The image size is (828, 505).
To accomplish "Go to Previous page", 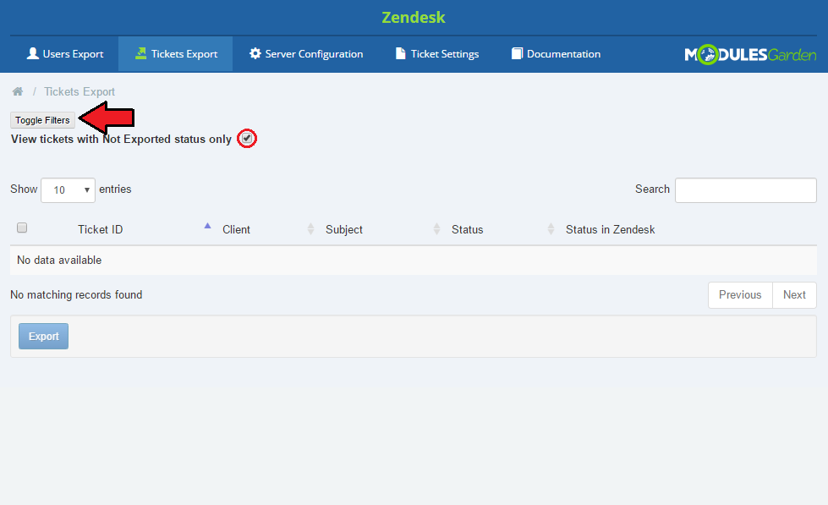I will [740, 294].
